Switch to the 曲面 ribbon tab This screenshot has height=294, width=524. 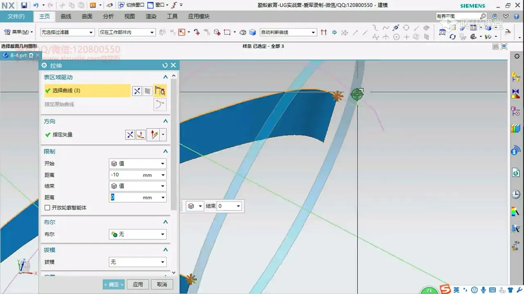click(87, 16)
